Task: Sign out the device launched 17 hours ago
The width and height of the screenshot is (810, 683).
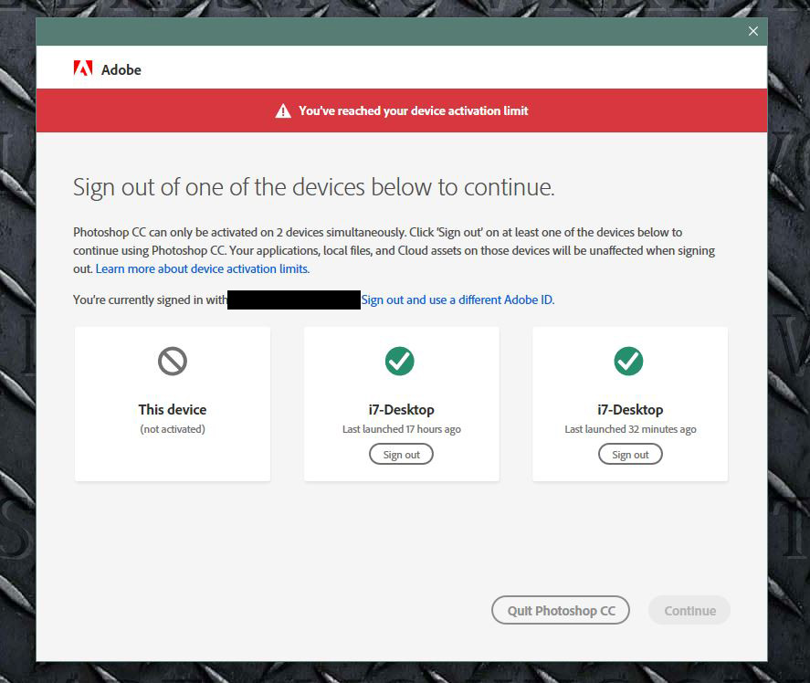Action: tap(402, 454)
